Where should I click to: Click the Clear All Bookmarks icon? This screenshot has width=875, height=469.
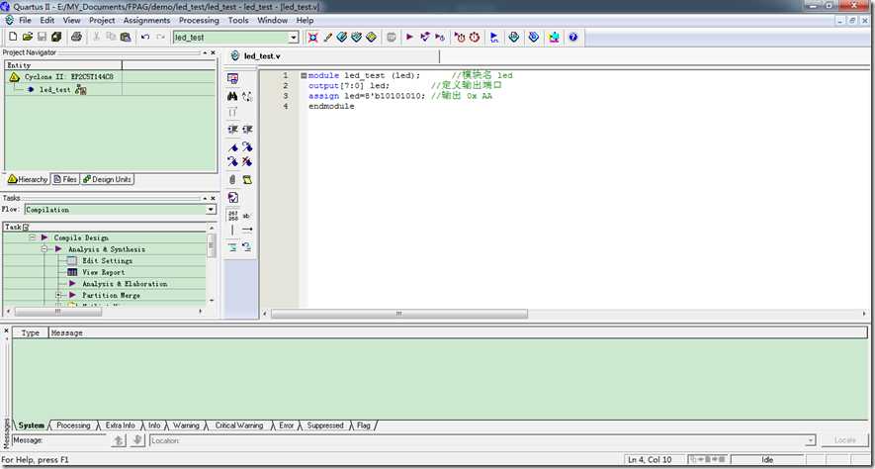(247, 162)
